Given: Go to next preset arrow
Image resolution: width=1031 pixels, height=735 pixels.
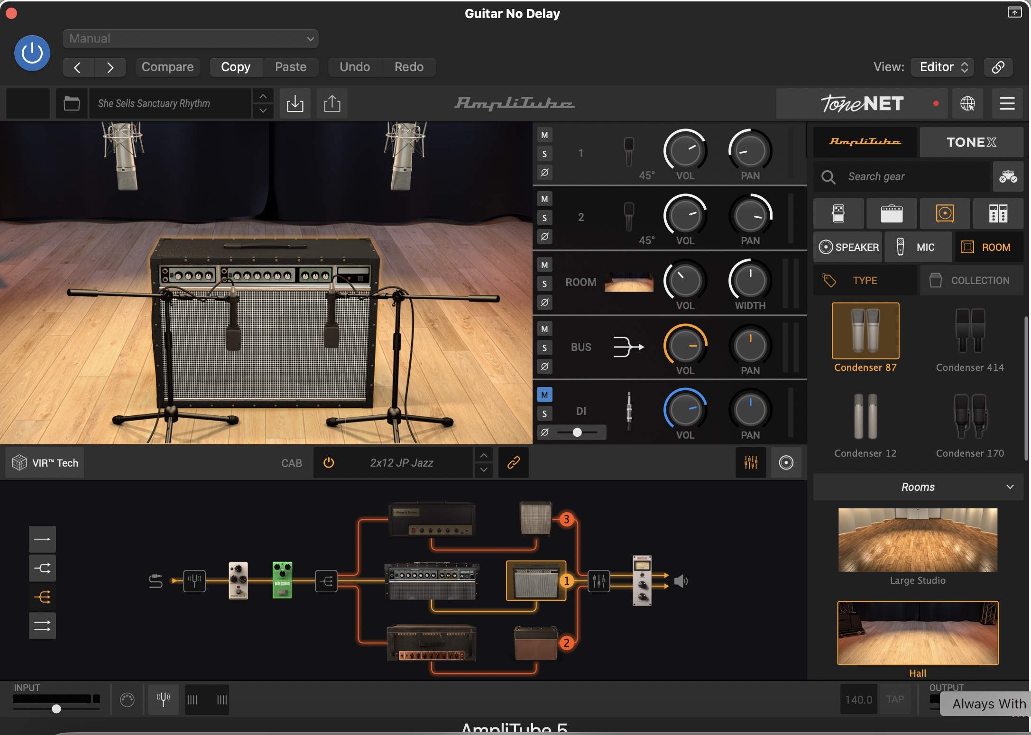Looking at the screenshot, I should 110,67.
